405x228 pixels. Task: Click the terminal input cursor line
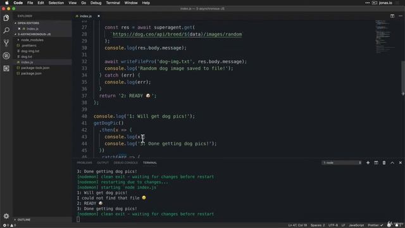[x=78, y=219]
